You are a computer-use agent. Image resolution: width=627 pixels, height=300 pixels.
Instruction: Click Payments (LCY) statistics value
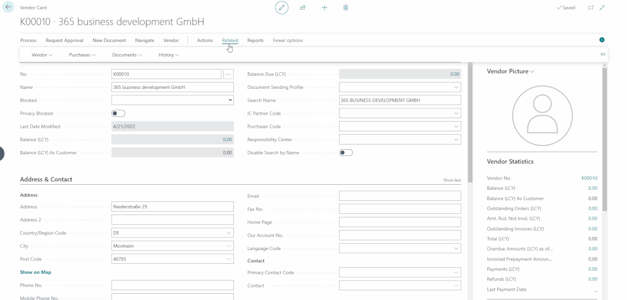click(593, 269)
